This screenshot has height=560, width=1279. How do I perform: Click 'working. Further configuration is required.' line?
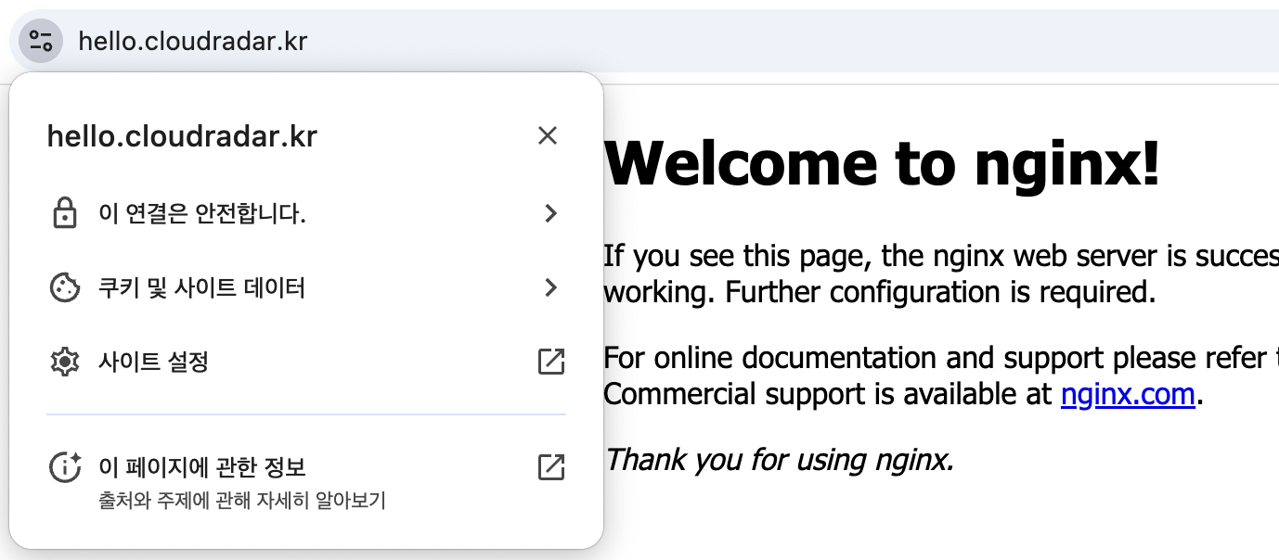[x=880, y=293]
